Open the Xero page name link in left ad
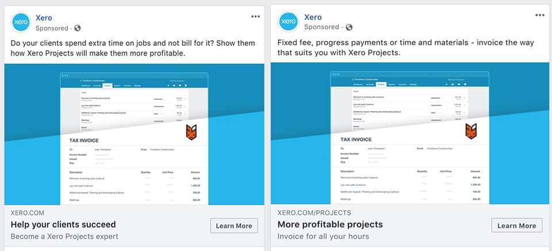The image size is (552, 251). click(x=44, y=18)
